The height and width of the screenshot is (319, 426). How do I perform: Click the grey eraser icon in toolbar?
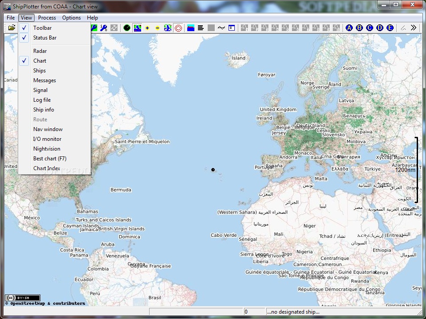point(403,28)
